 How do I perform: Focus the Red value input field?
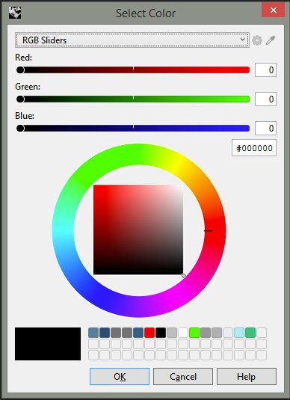point(265,70)
